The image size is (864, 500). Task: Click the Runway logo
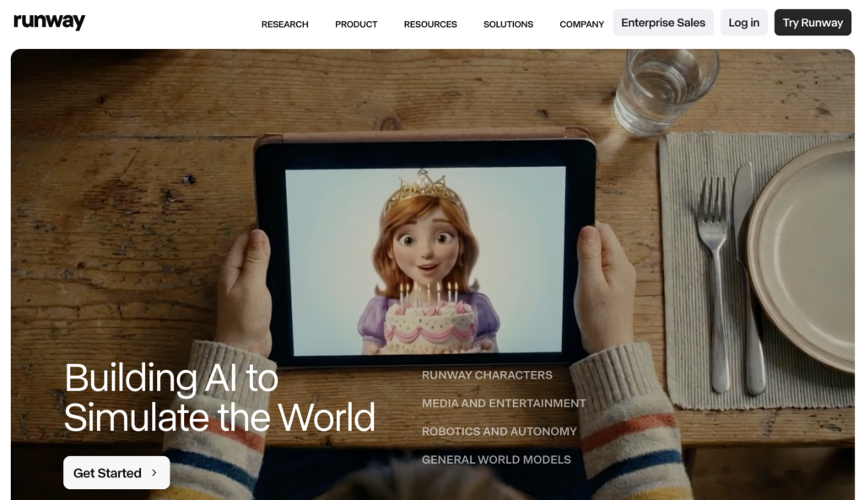coord(49,23)
